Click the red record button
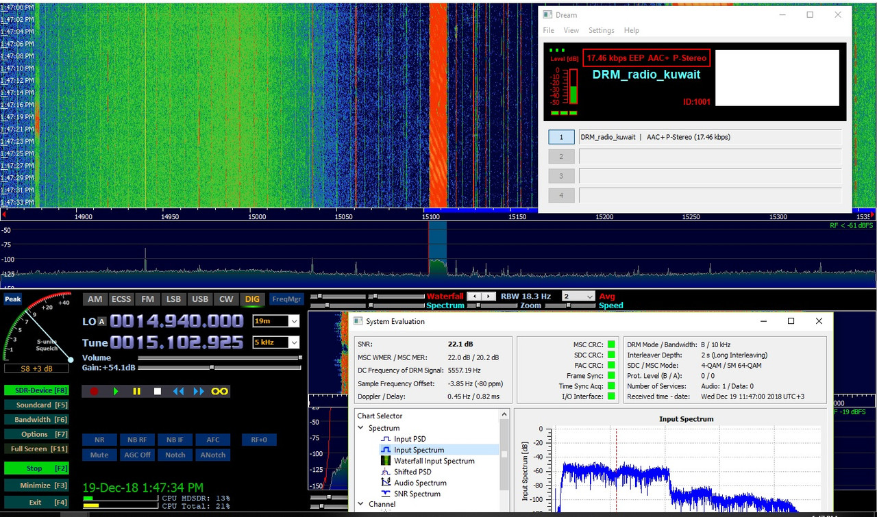The width and height of the screenshot is (877, 517). [95, 391]
